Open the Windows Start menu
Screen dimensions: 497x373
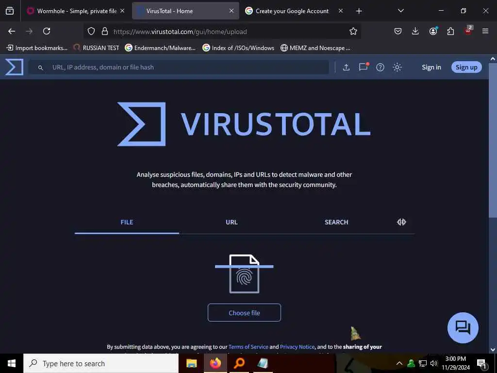[x=12, y=363]
